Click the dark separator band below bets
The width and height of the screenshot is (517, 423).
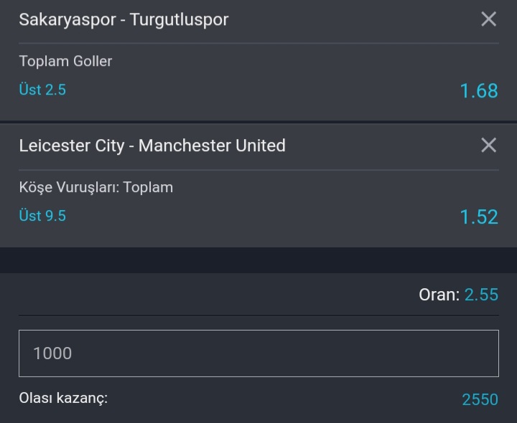(258, 260)
